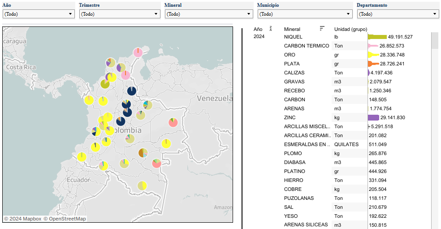Select the yellow pie marker nearest Ecuador

[82, 156]
